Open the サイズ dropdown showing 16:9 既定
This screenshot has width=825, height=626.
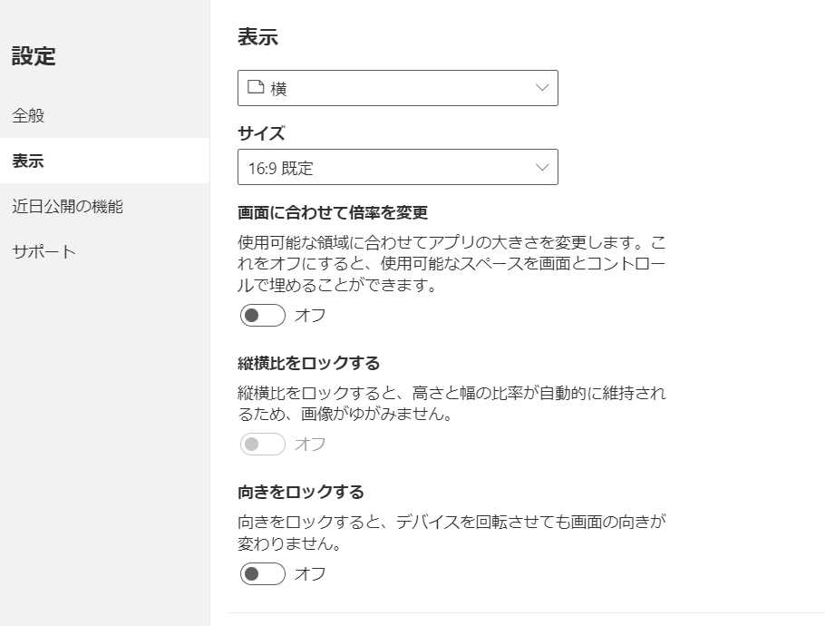point(397,168)
